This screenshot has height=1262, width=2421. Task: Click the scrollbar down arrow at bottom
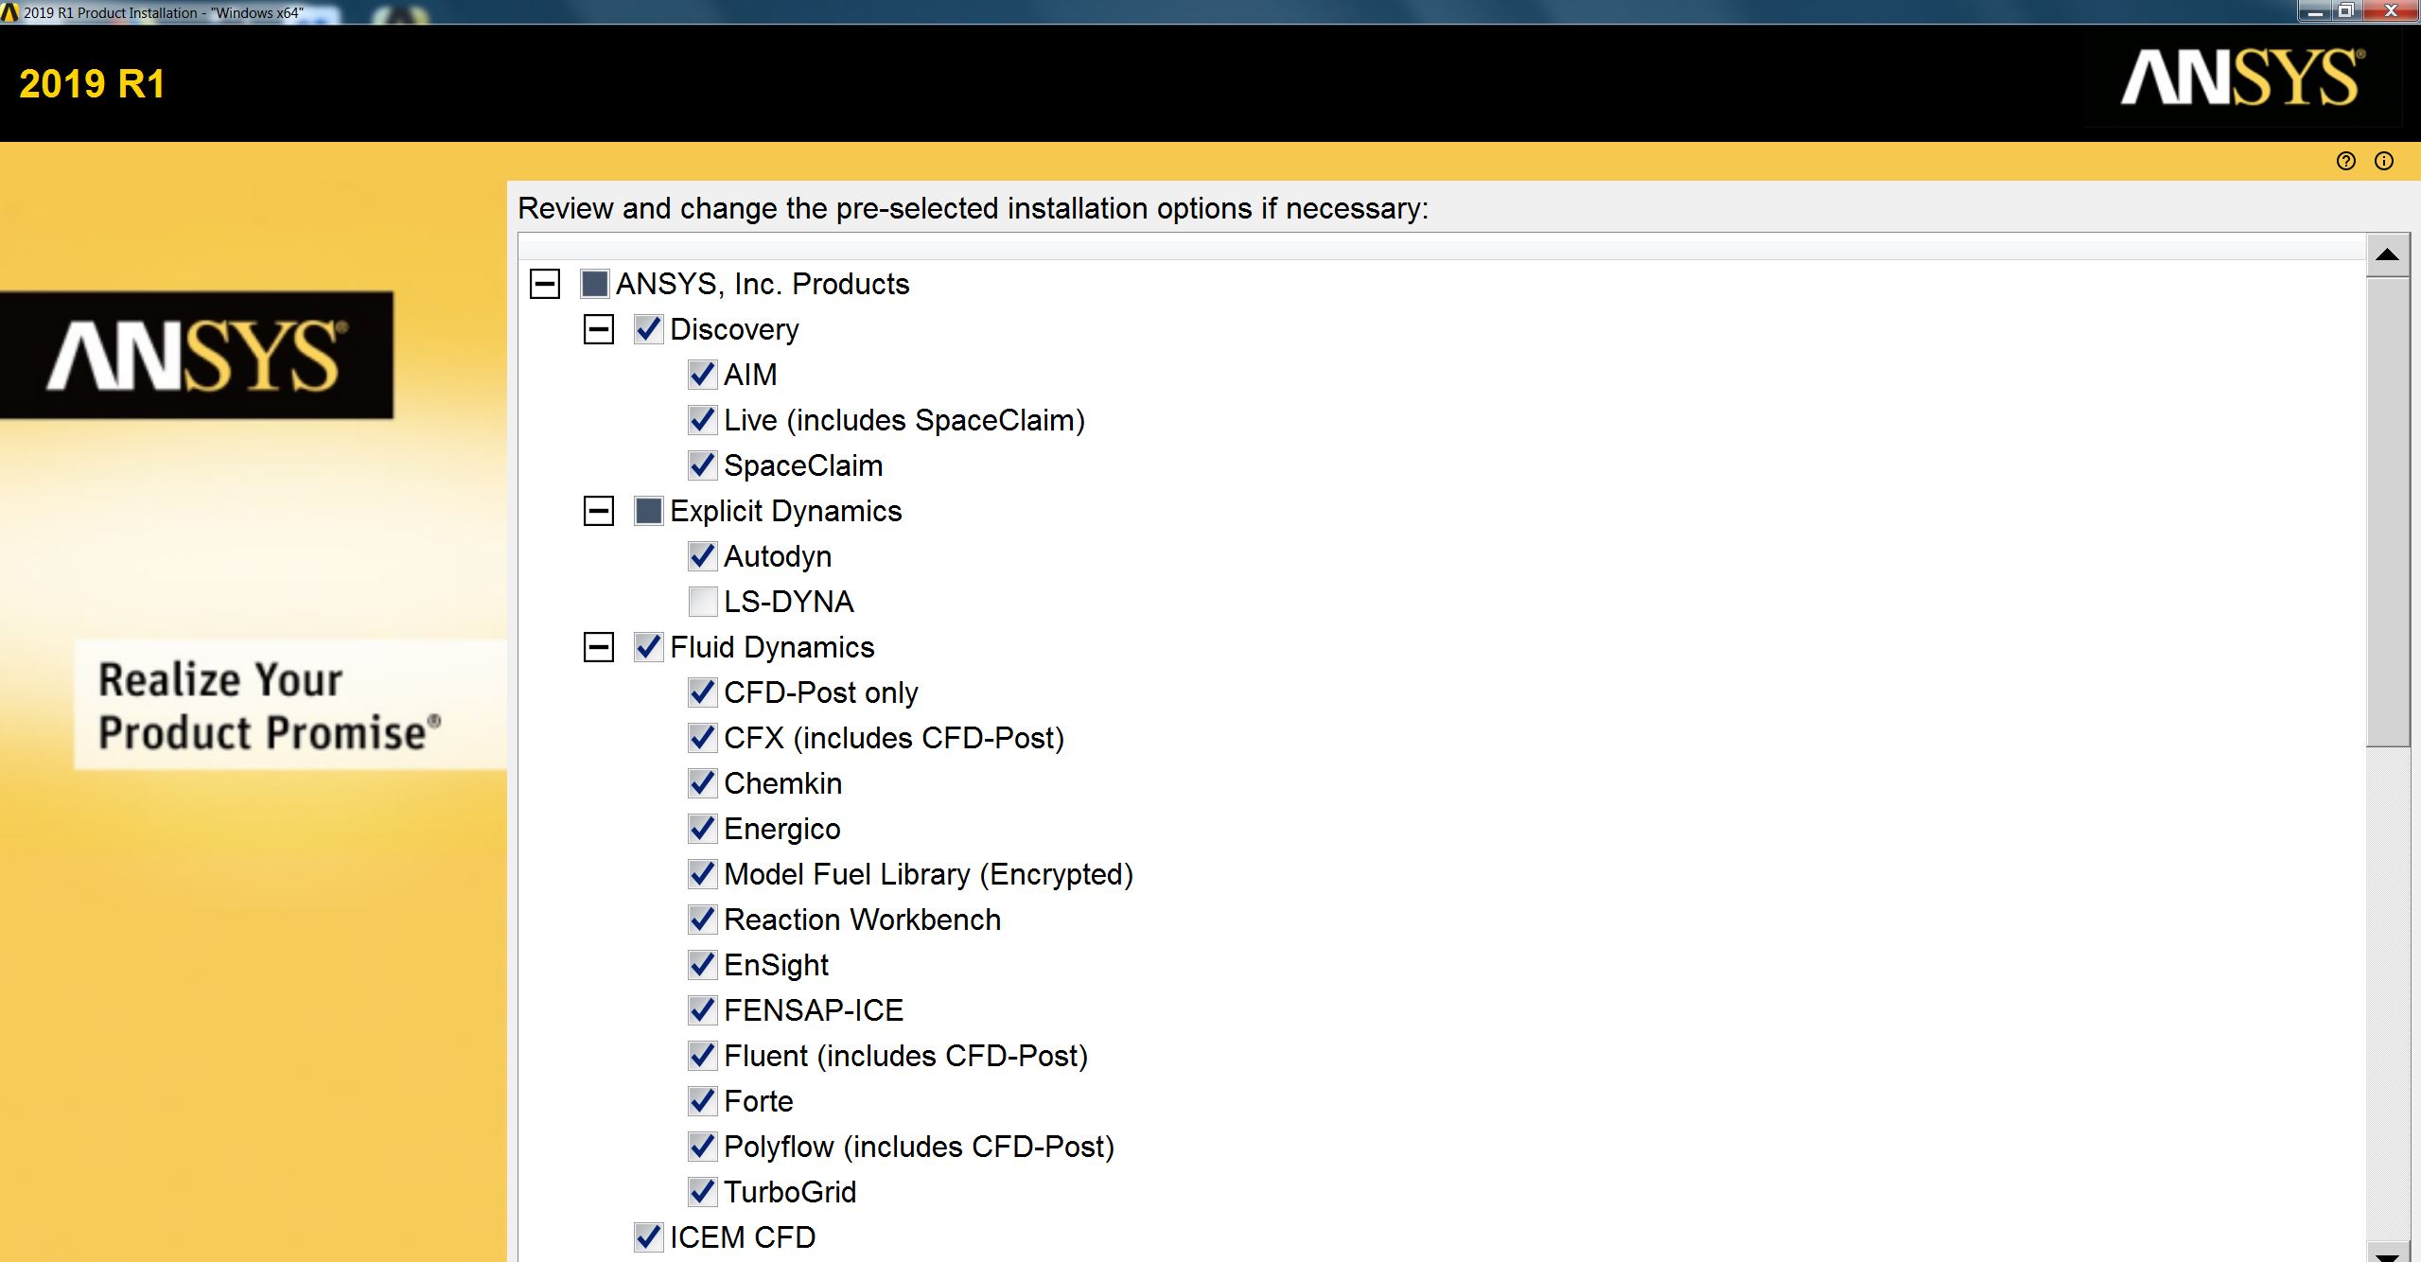[2388, 1253]
